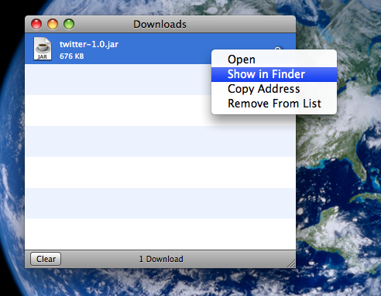Click the Clear button
The width and height of the screenshot is (381, 296).
click(46, 259)
